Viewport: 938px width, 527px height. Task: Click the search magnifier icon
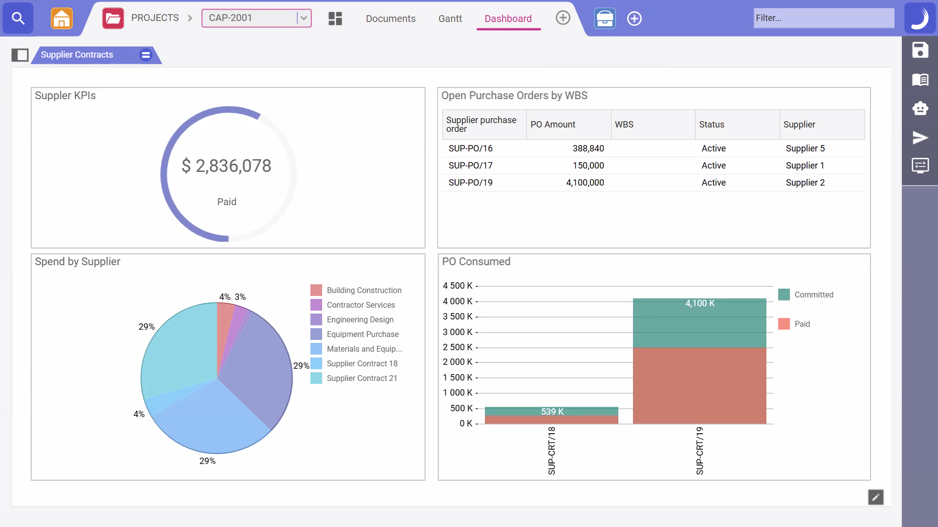click(x=18, y=18)
